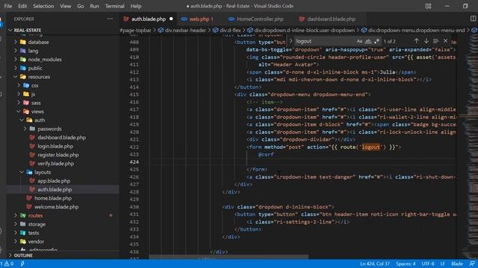Toggle Match Whole Word in find widget
Image resolution: width=478 pixels, height=268 pixels.
(x=368, y=41)
